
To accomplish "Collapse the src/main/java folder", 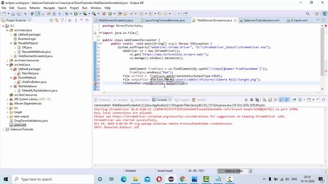I will (7, 30).
